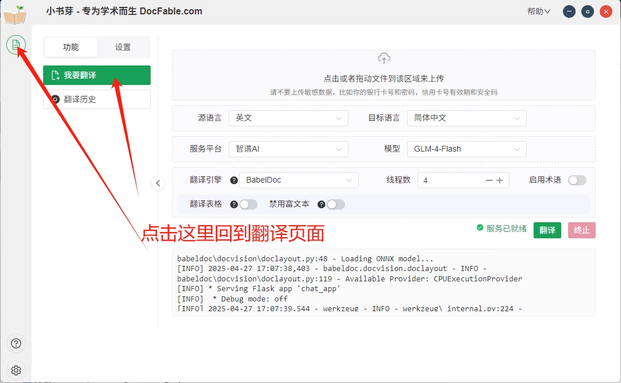The image size is (621, 383).
Task: Open the 帮助 menu in title bar
Action: [538, 11]
